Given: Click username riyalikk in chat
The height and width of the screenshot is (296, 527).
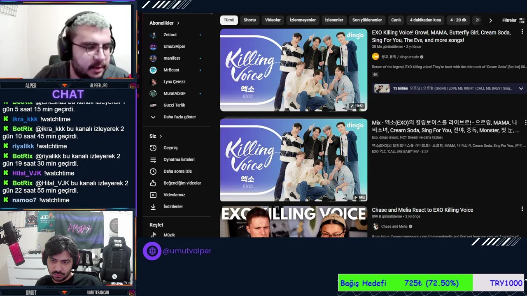Looking at the screenshot, I should [x=23, y=146].
